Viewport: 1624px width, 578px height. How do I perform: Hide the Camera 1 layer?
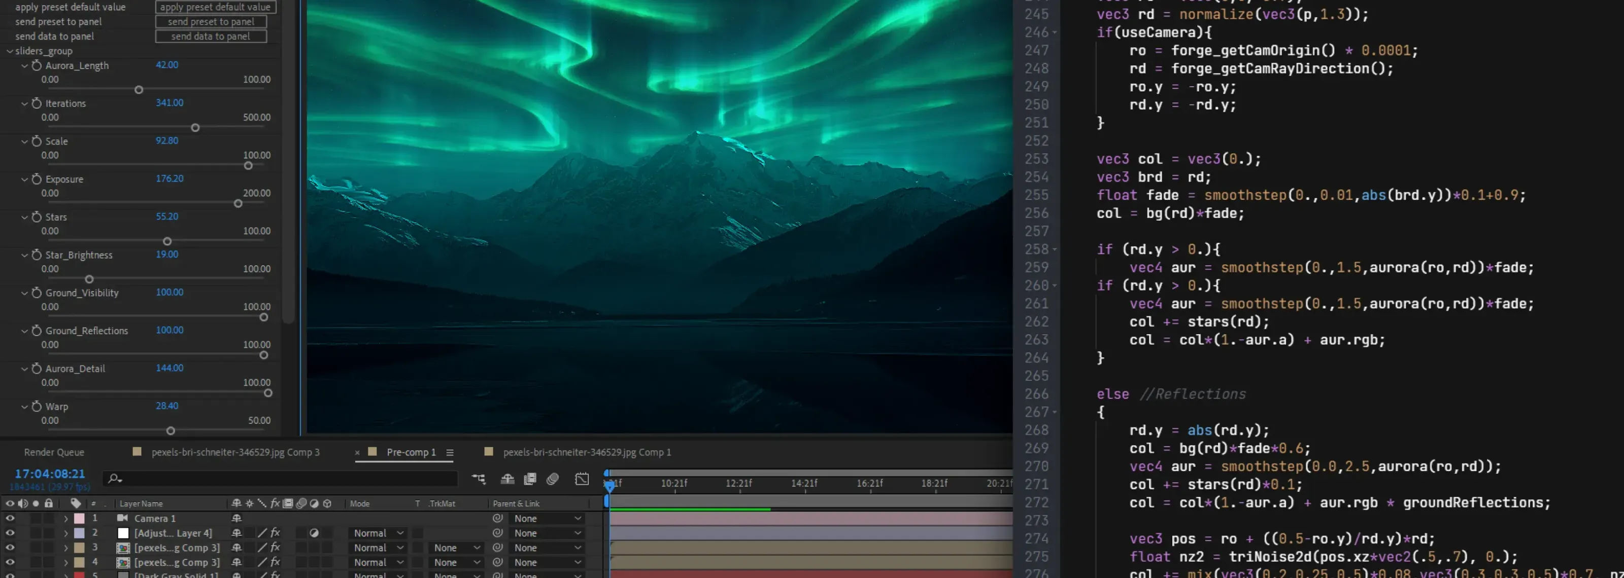(x=10, y=518)
